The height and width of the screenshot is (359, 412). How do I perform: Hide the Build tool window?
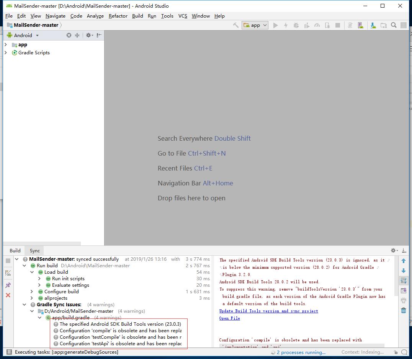(x=404, y=251)
